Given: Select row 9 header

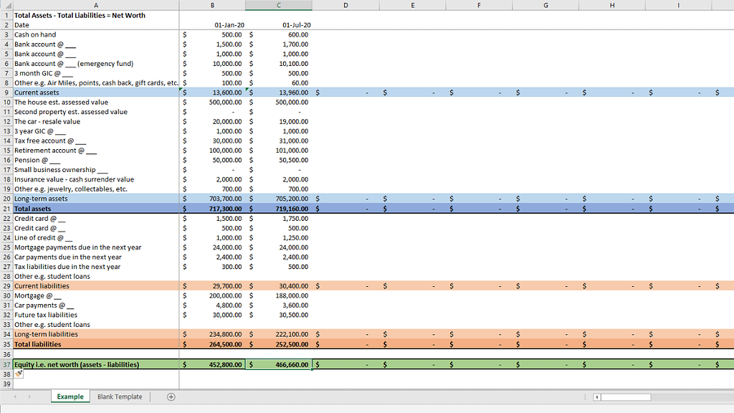Looking at the screenshot, I should pyautogui.click(x=6, y=92).
